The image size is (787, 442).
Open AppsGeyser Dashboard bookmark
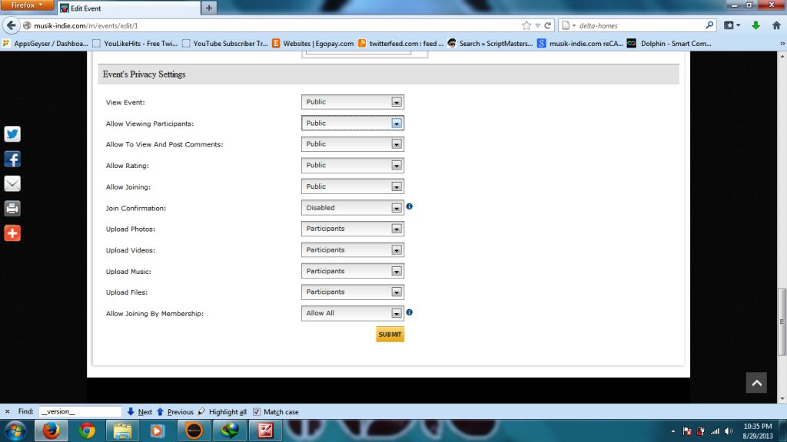point(45,44)
